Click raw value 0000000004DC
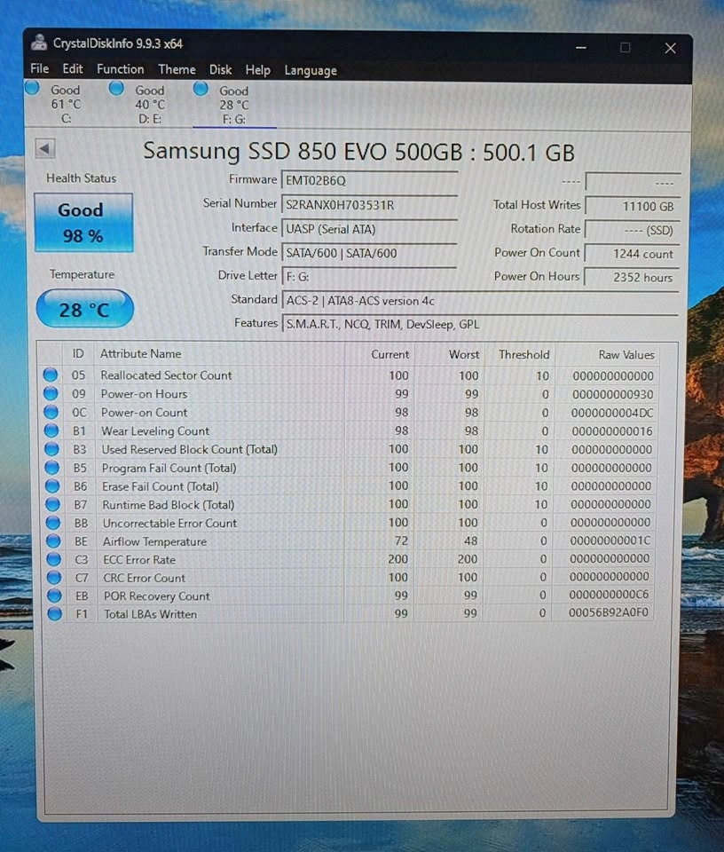724x852 pixels. [x=612, y=413]
